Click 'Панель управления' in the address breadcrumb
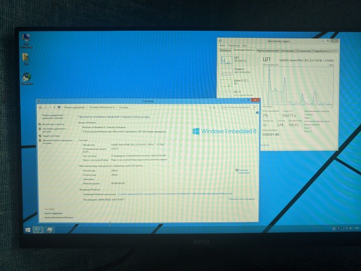Image resolution: width=361 pixels, height=271 pixels. [74, 107]
